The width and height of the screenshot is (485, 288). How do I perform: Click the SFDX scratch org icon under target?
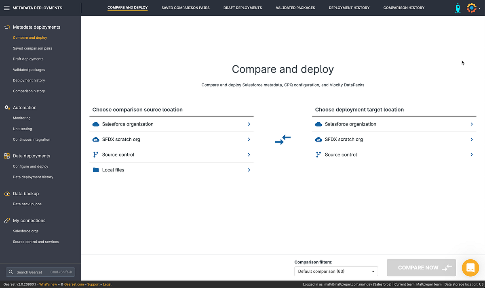coord(318,139)
